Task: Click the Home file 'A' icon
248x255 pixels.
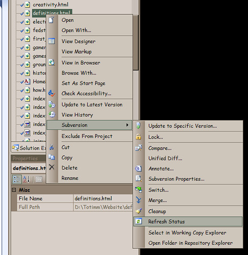Action: point(28,82)
